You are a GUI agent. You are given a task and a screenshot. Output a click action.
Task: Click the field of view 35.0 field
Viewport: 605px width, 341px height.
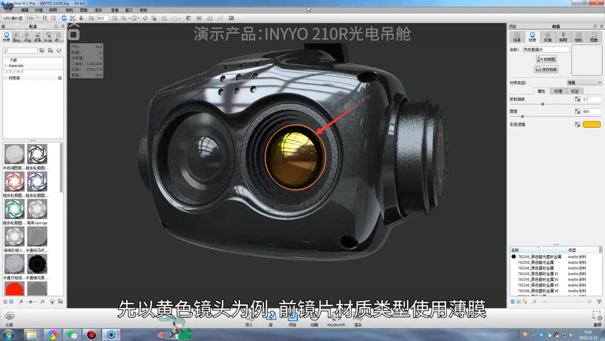click(x=102, y=18)
